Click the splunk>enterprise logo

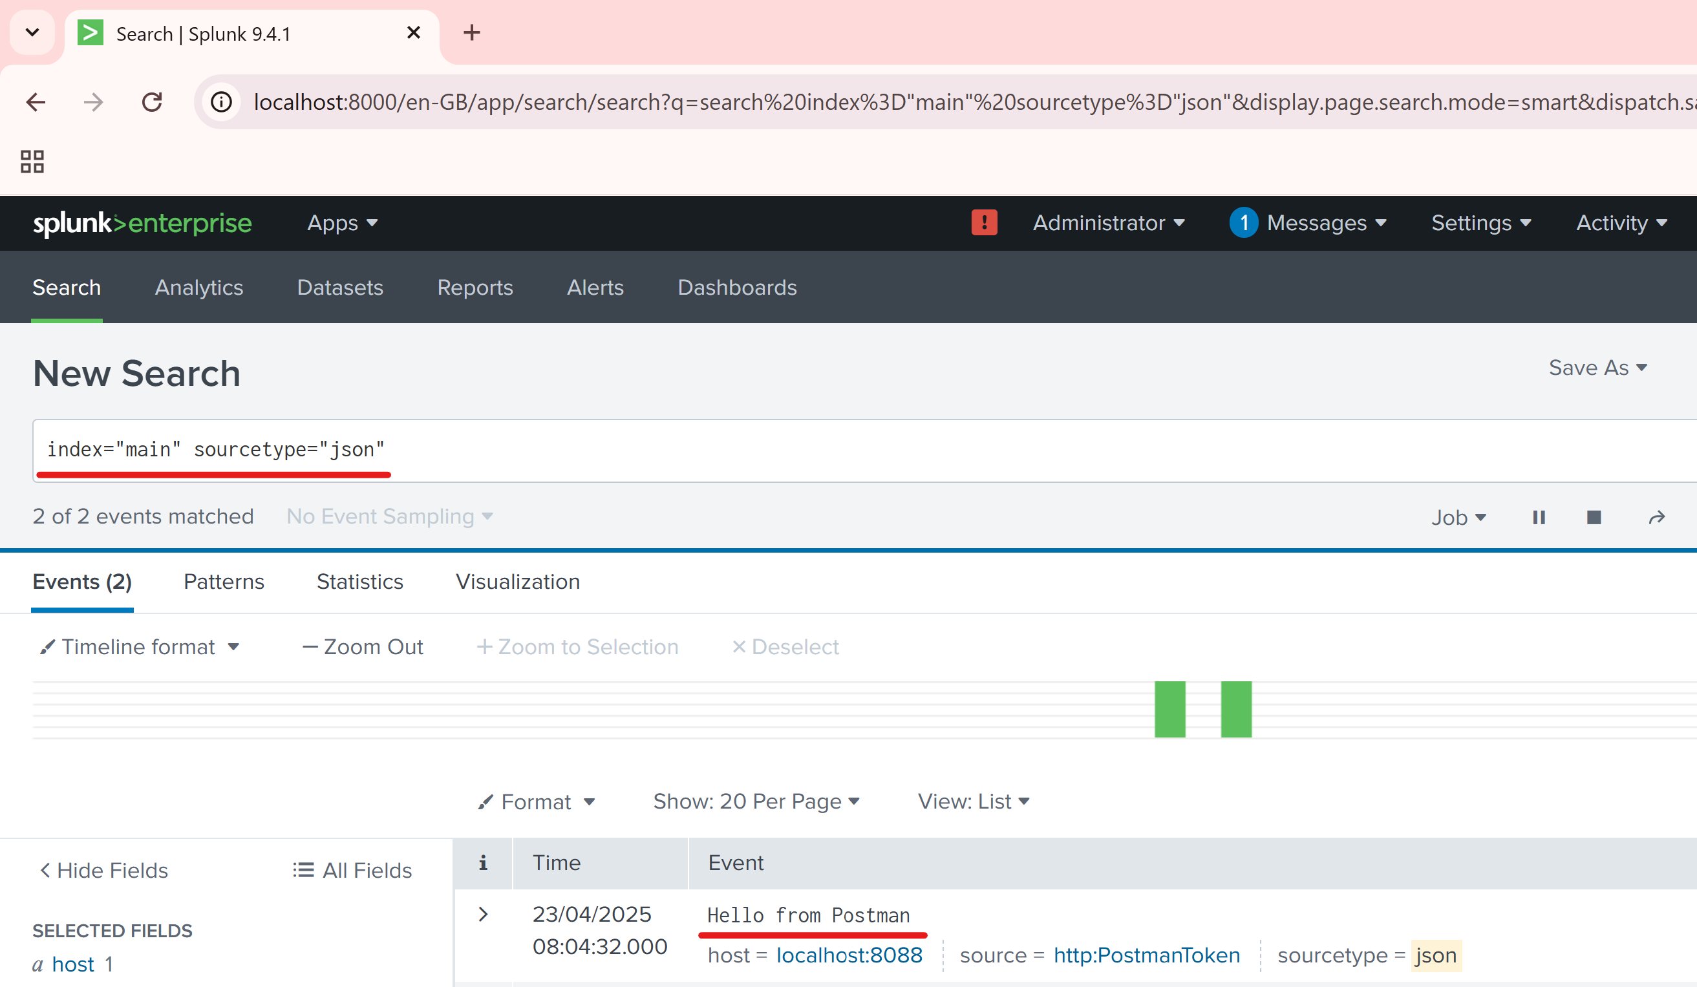pyautogui.click(x=143, y=223)
